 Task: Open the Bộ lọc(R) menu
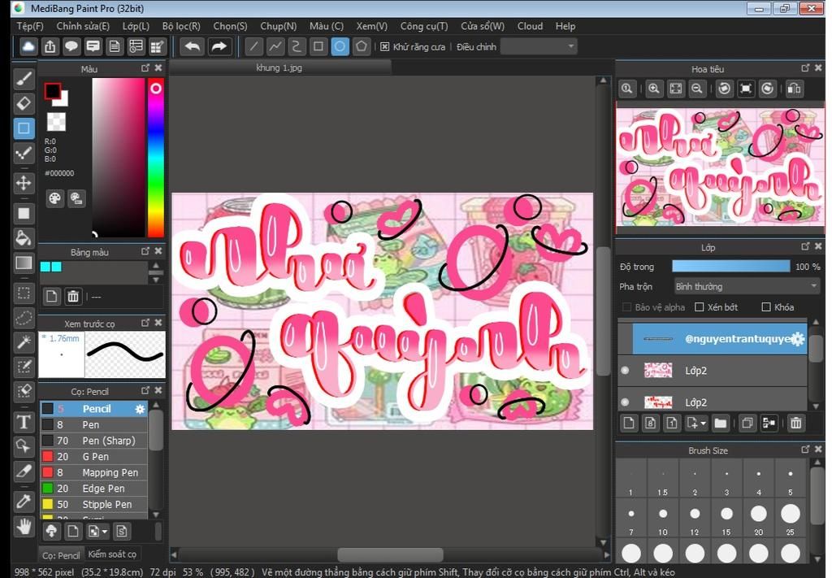[181, 26]
